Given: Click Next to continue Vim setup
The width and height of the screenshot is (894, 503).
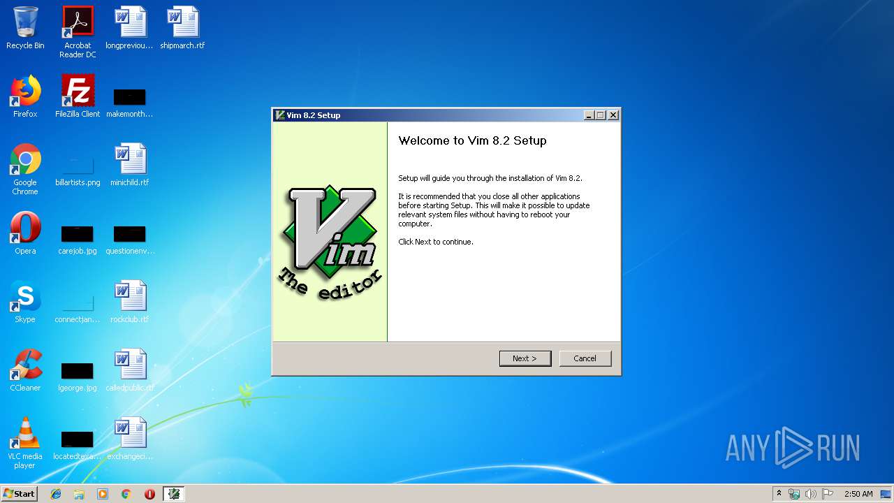Looking at the screenshot, I should tap(525, 358).
